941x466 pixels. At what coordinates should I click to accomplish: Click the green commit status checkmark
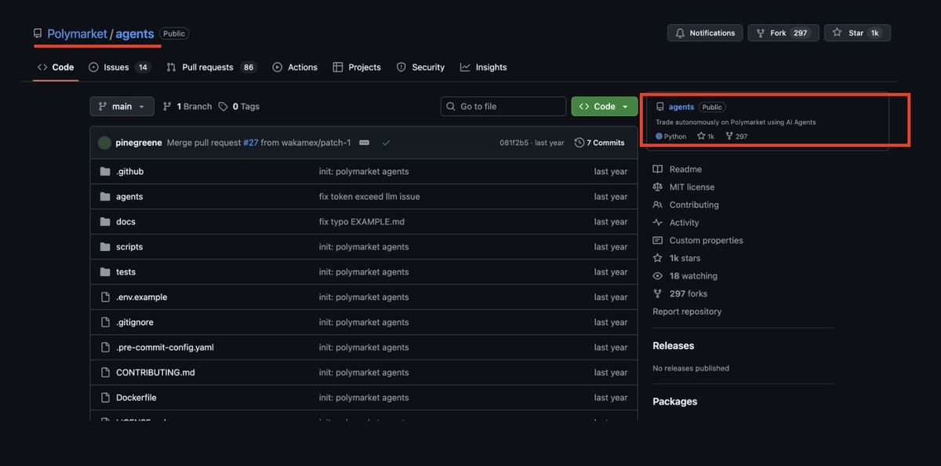[386, 143]
